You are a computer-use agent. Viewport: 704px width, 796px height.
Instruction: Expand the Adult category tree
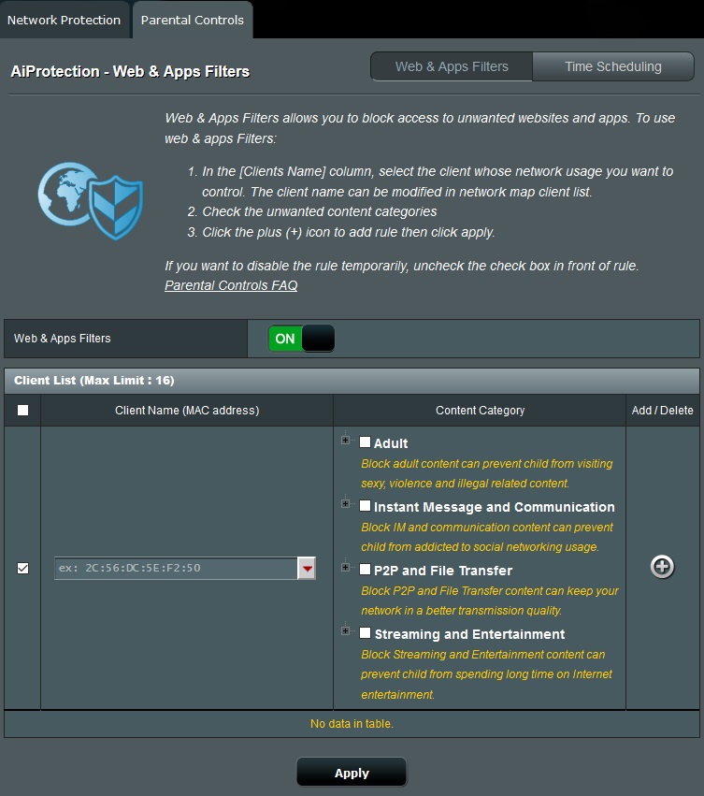346,441
